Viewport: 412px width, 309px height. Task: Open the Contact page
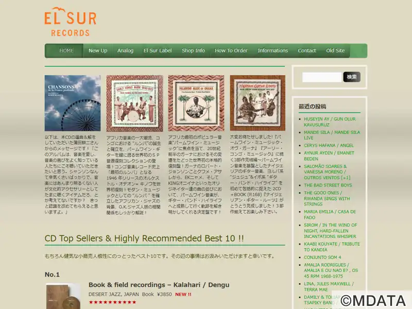[306, 50]
